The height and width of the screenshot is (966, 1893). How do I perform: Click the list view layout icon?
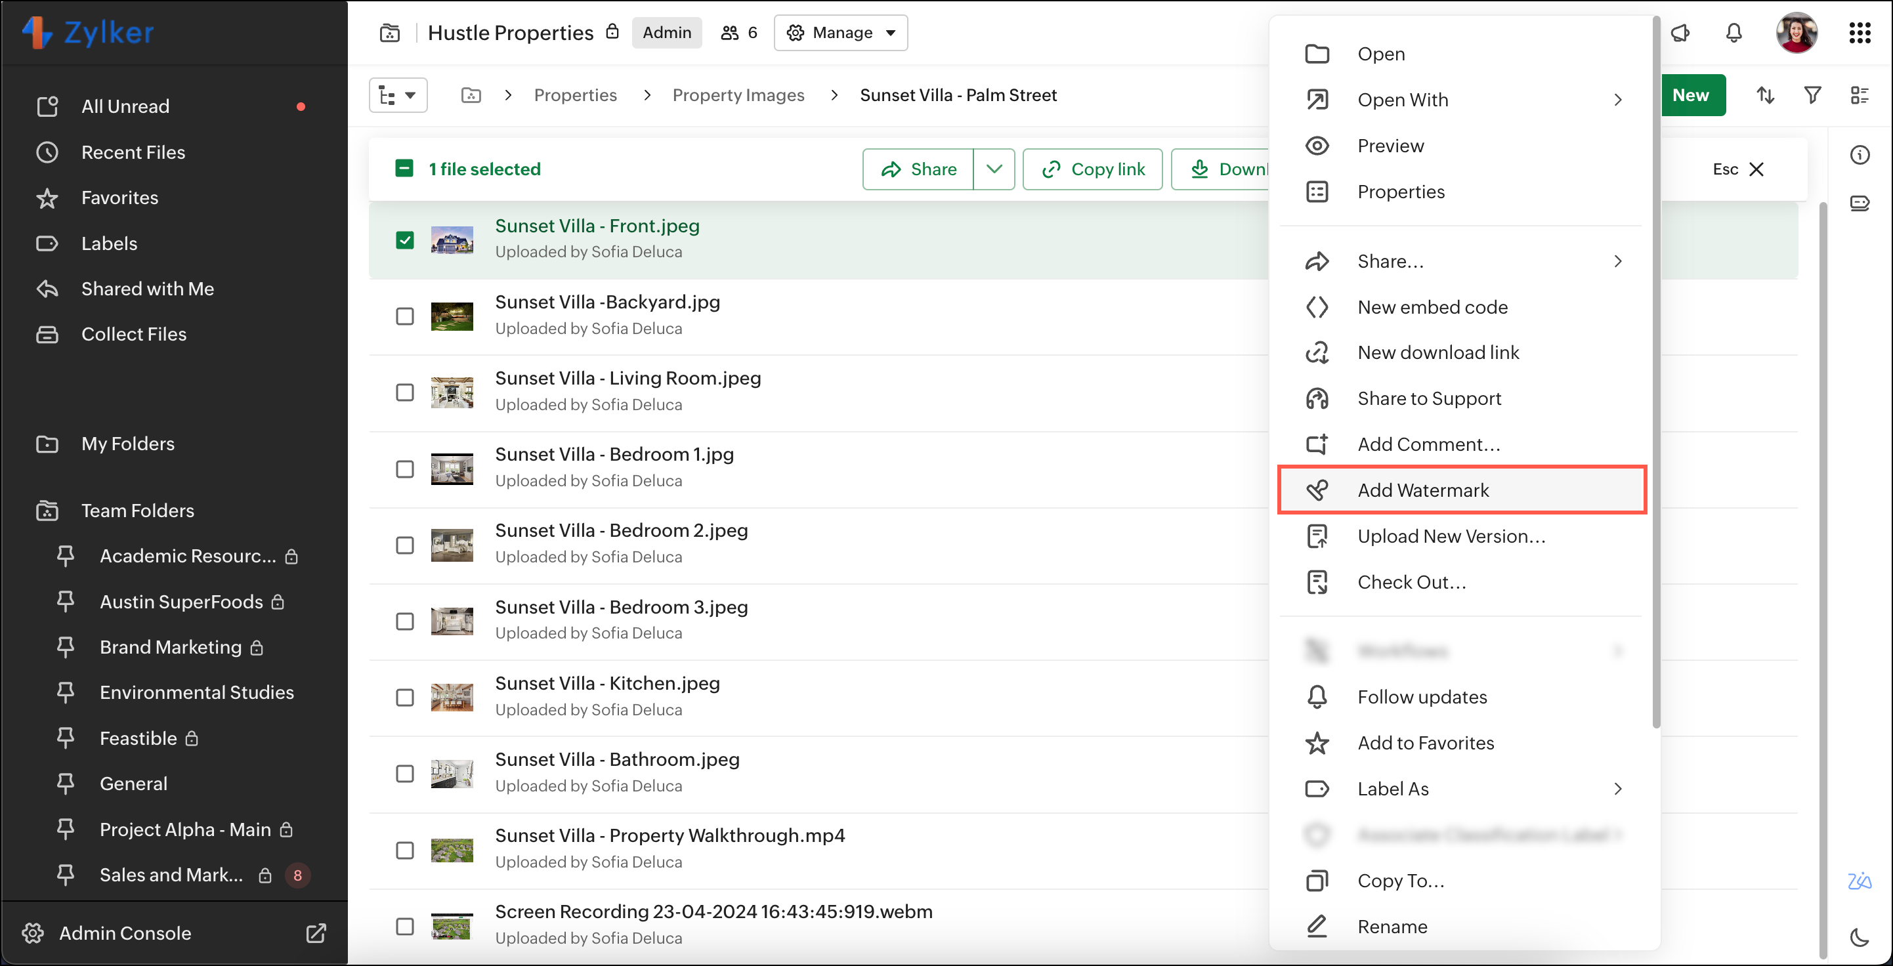pyautogui.click(x=1859, y=94)
